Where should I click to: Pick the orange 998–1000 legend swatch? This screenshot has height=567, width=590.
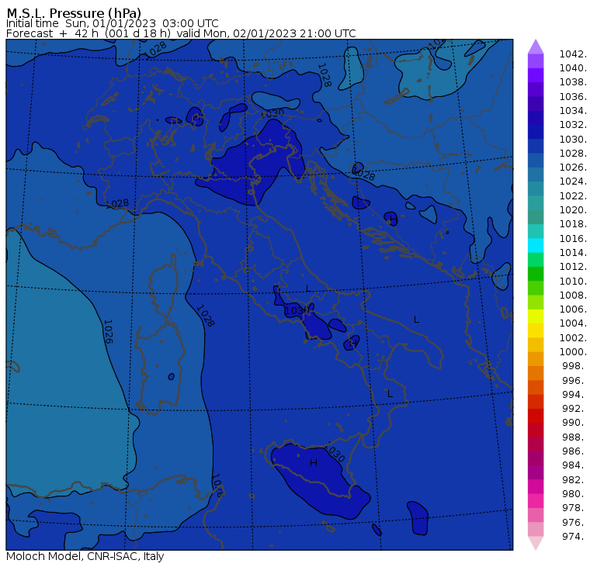pyautogui.click(x=536, y=358)
